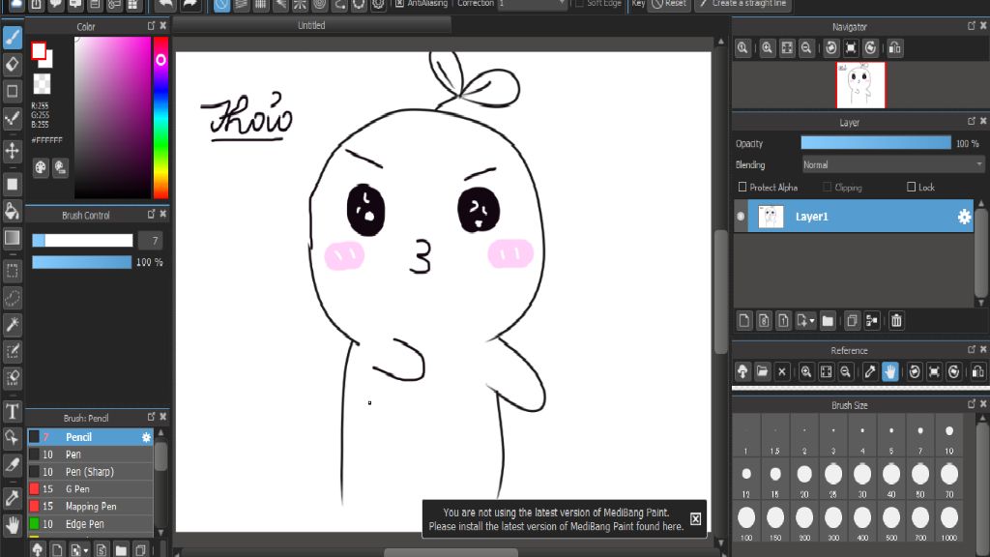Select the Gradient tool
Screen dimensions: 990x557
tap(12, 238)
